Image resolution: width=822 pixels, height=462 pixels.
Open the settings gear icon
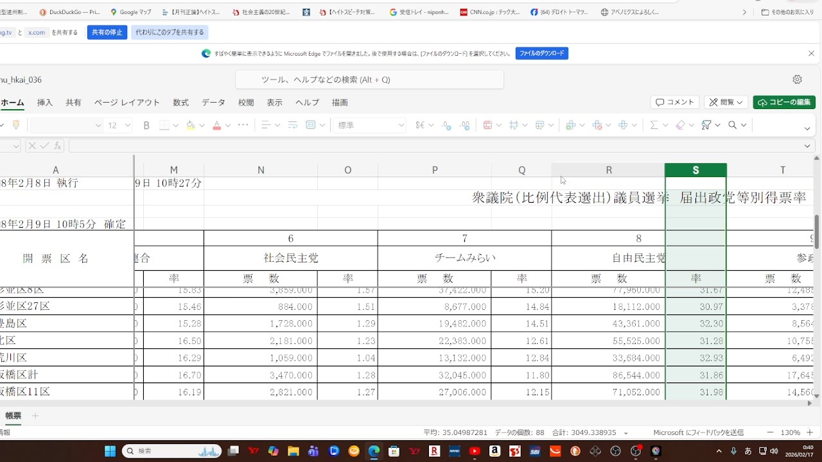[x=797, y=80]
